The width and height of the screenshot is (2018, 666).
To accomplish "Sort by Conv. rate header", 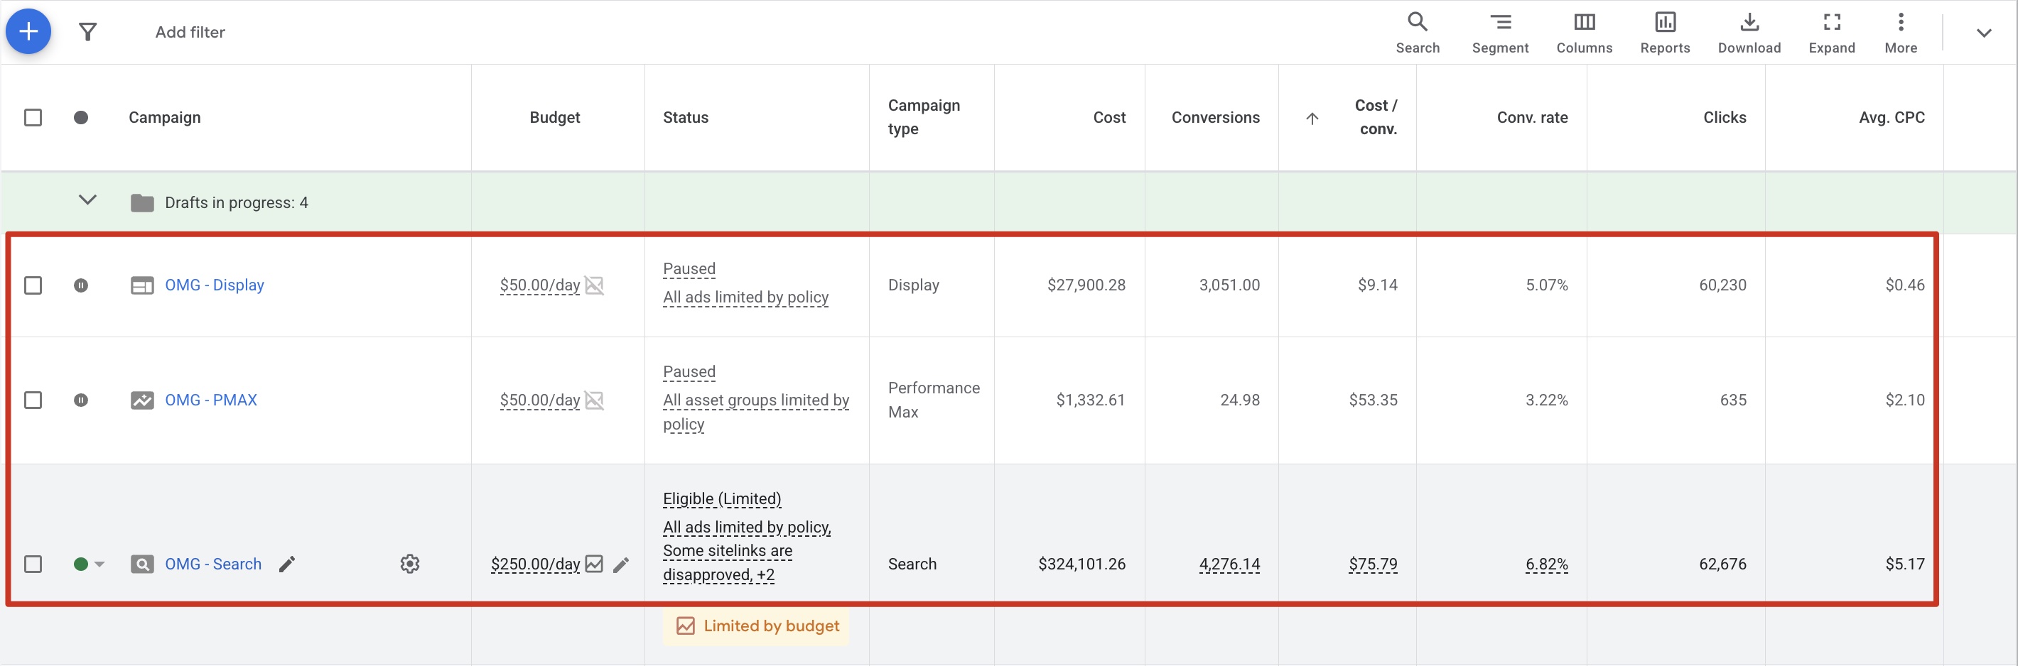I will pos(1531,117).
